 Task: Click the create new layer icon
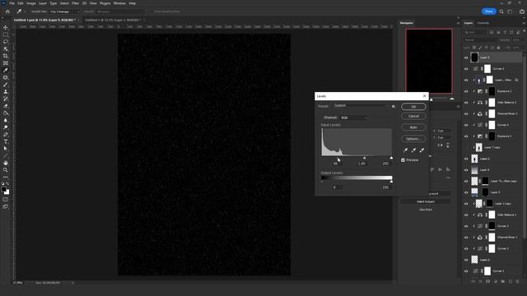(511, 281)
